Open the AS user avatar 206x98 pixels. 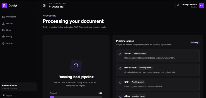201,6
